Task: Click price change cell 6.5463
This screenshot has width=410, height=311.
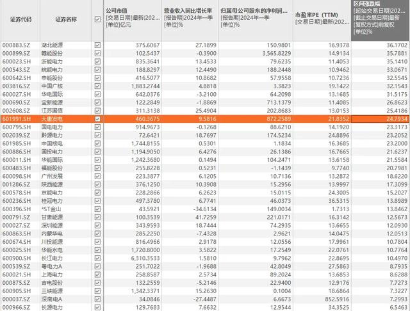Action: pyautogui.click(x=398, y=307)
